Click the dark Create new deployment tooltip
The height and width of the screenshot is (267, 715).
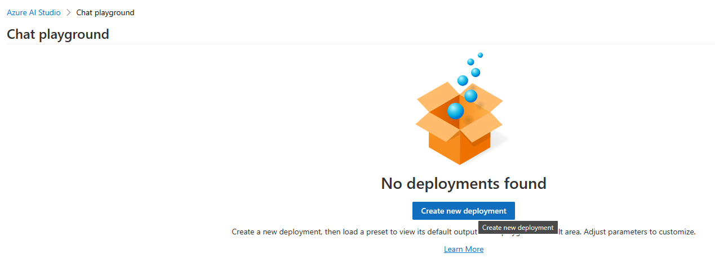518,228
